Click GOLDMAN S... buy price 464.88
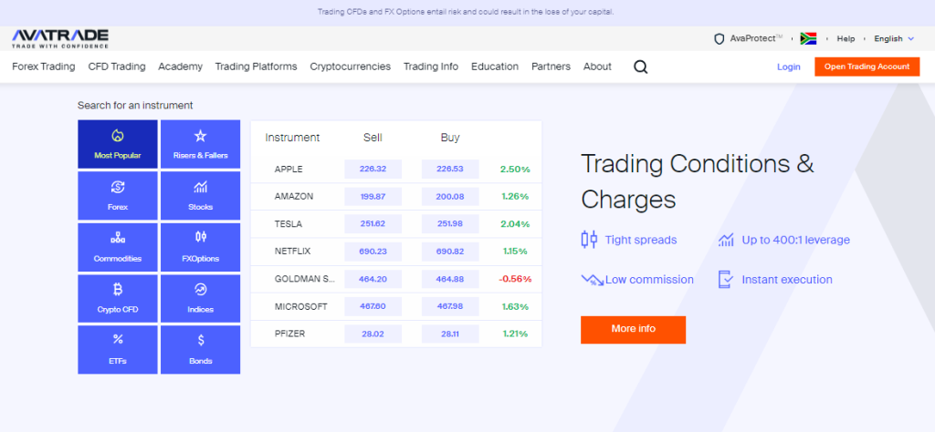This screenshot has width=935, height=432. point(449,279)
